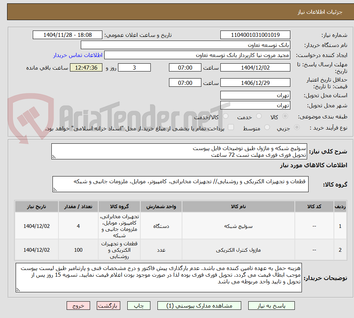Click the 'سوئیچ شبکه' item name cell
The width and height of the screenshot is (354, 318).
pyautogui.click(x=238, y=226)
